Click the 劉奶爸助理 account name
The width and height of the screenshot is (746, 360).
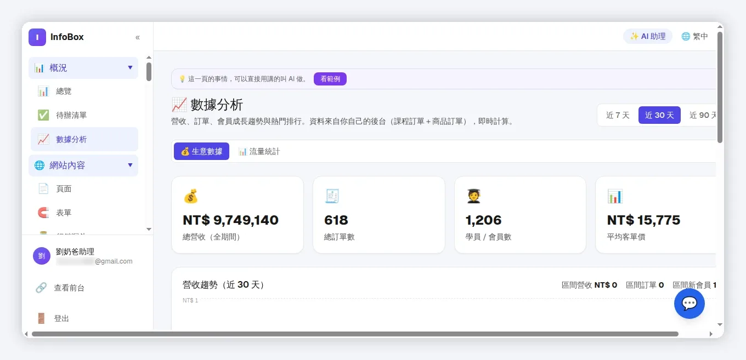[x=75, y=252]
